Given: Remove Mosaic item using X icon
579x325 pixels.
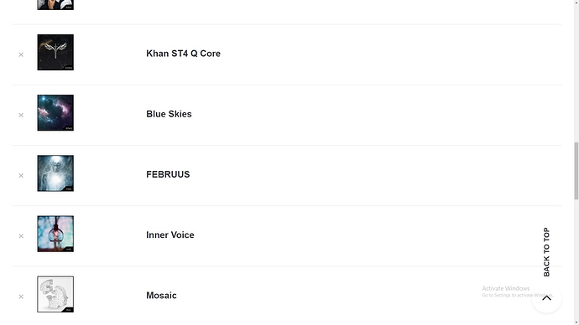Looking at the screenshot, I should tap(21, 297).
